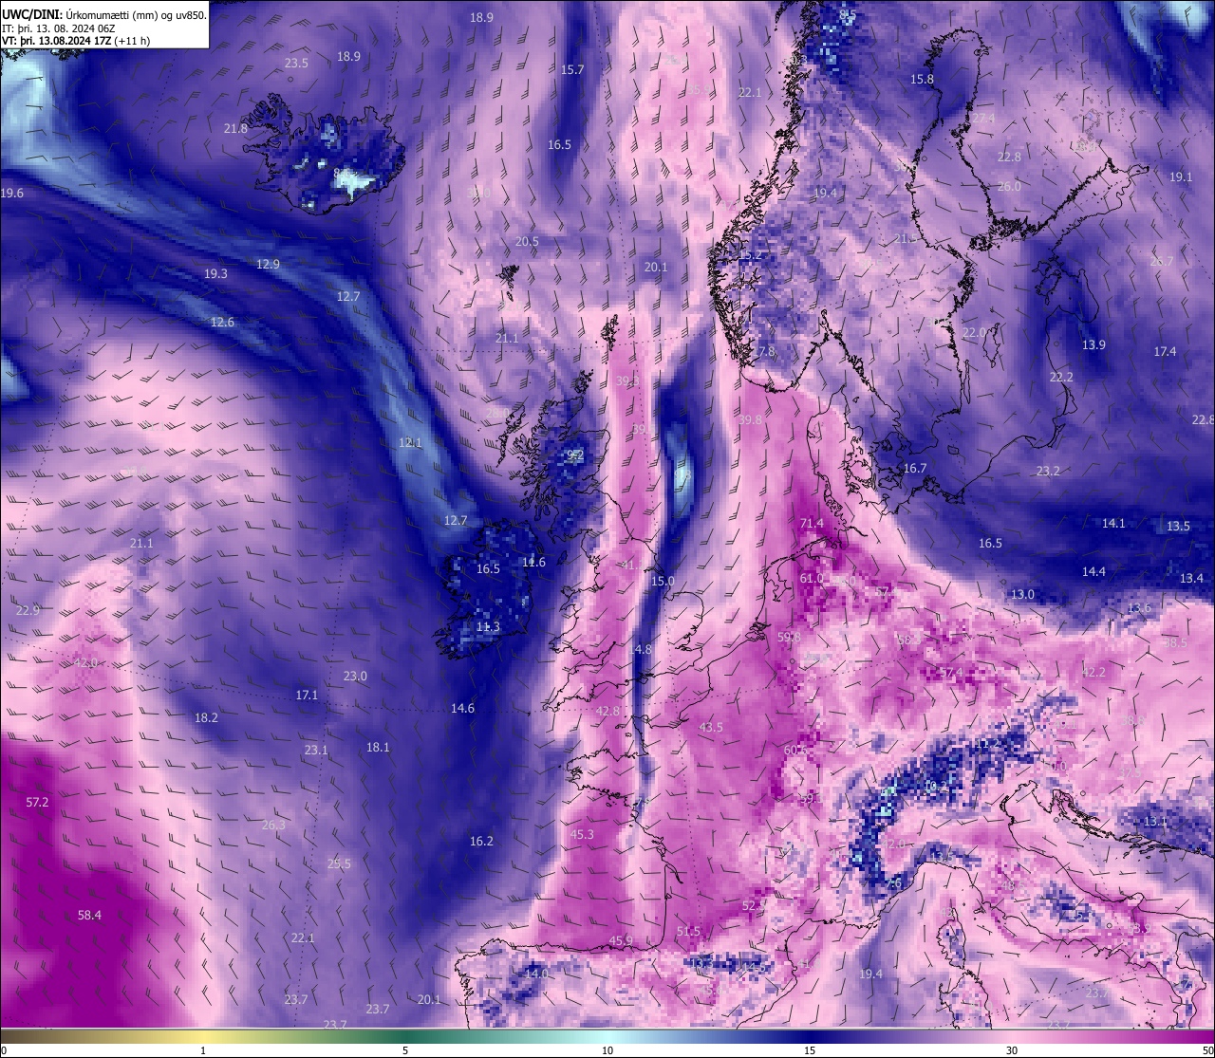1215x1058 pixels.
Task: Pick the navy colorbar segment above tick 15
Action: tap(810, 1036)
